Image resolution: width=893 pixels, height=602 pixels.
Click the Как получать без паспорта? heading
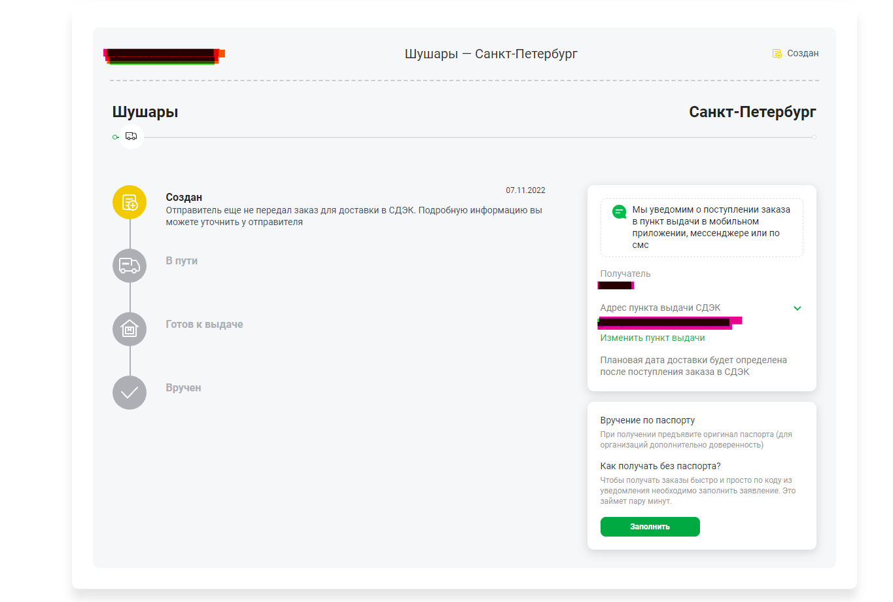point(660,466)
